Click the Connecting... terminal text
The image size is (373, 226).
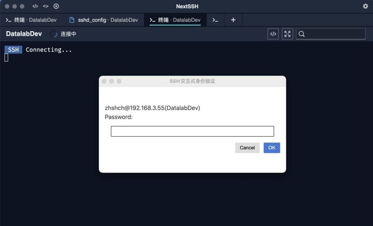pos(49,50)
